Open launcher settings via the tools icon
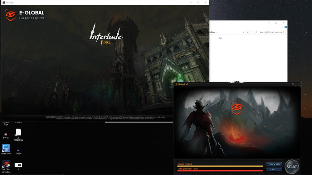Viewport: 312px width, 175px height. (x=293, y=84)
